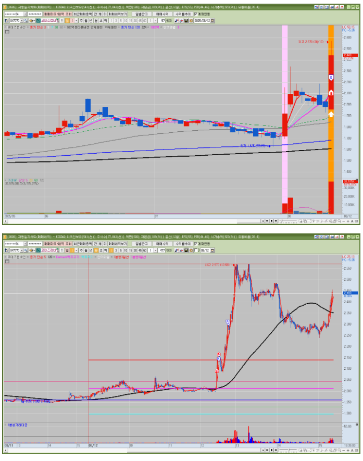Toggle the 계좌연동 checkbox in minute chart window
The image size is (363, 461).
pyautogui.click(x=195, y=243)
